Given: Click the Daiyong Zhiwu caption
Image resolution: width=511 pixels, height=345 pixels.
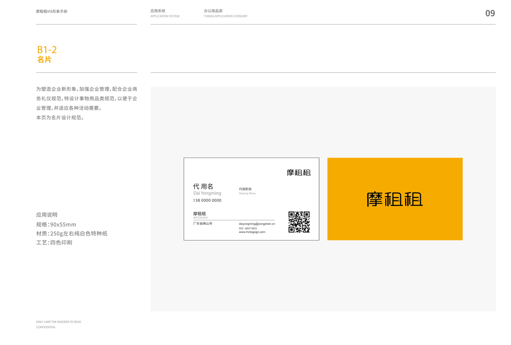Looking at the screenshot, I should tap(247, 193).
